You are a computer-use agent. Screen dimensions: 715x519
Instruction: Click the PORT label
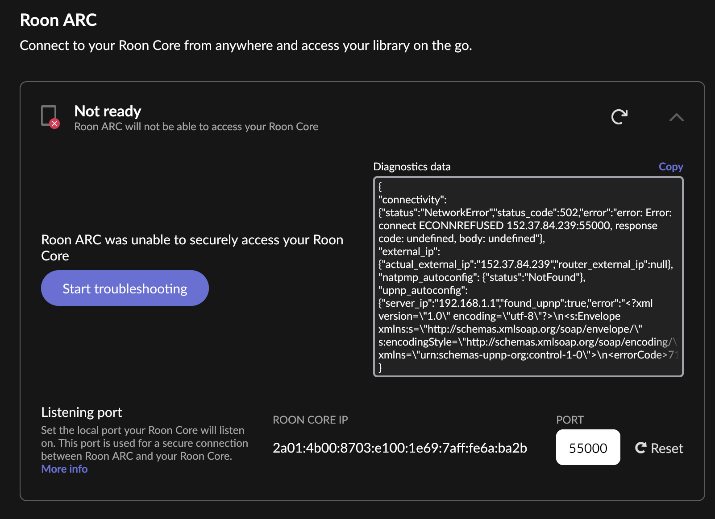click(570, 420)
